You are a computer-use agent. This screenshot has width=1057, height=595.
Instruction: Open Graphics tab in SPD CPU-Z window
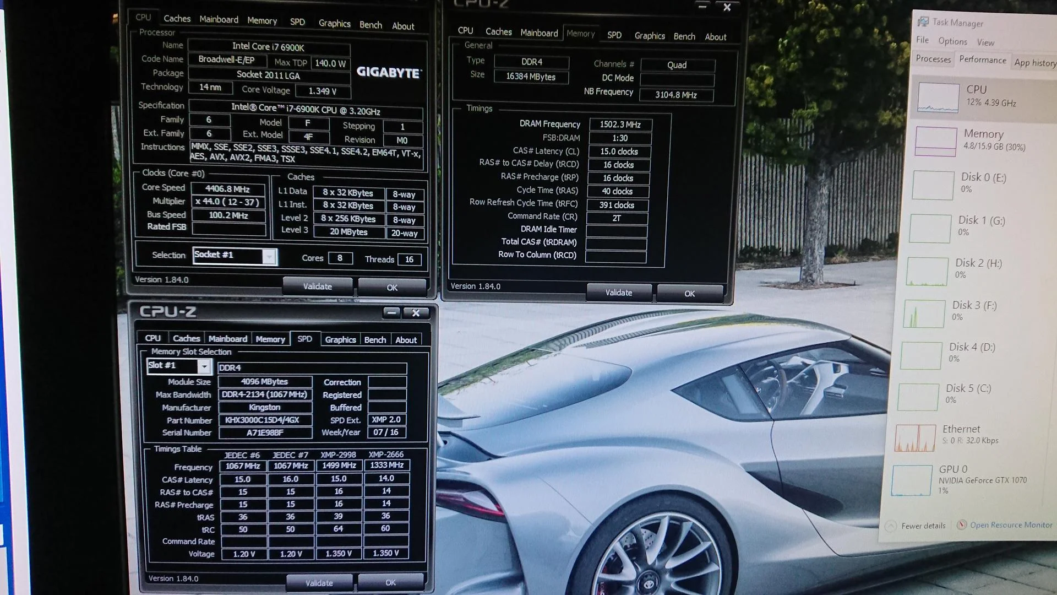[x=340, y=340]
